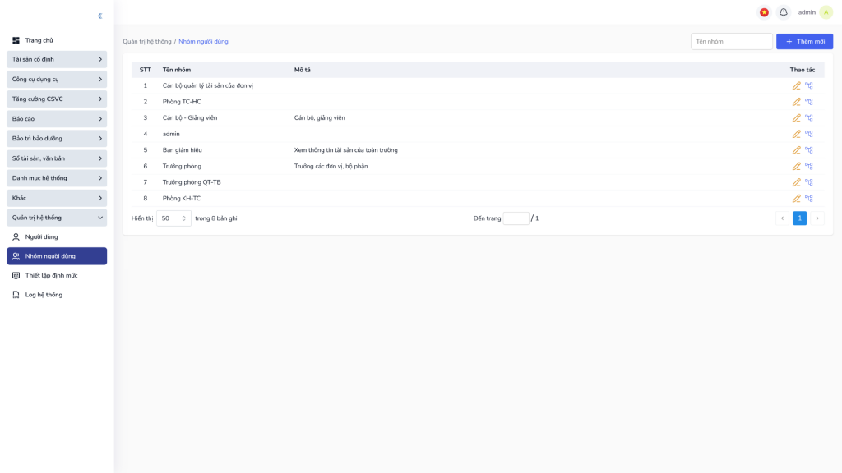Click the admin user avatar
The width and height of the screenshot is (842, 473).
tap(826, 12)
